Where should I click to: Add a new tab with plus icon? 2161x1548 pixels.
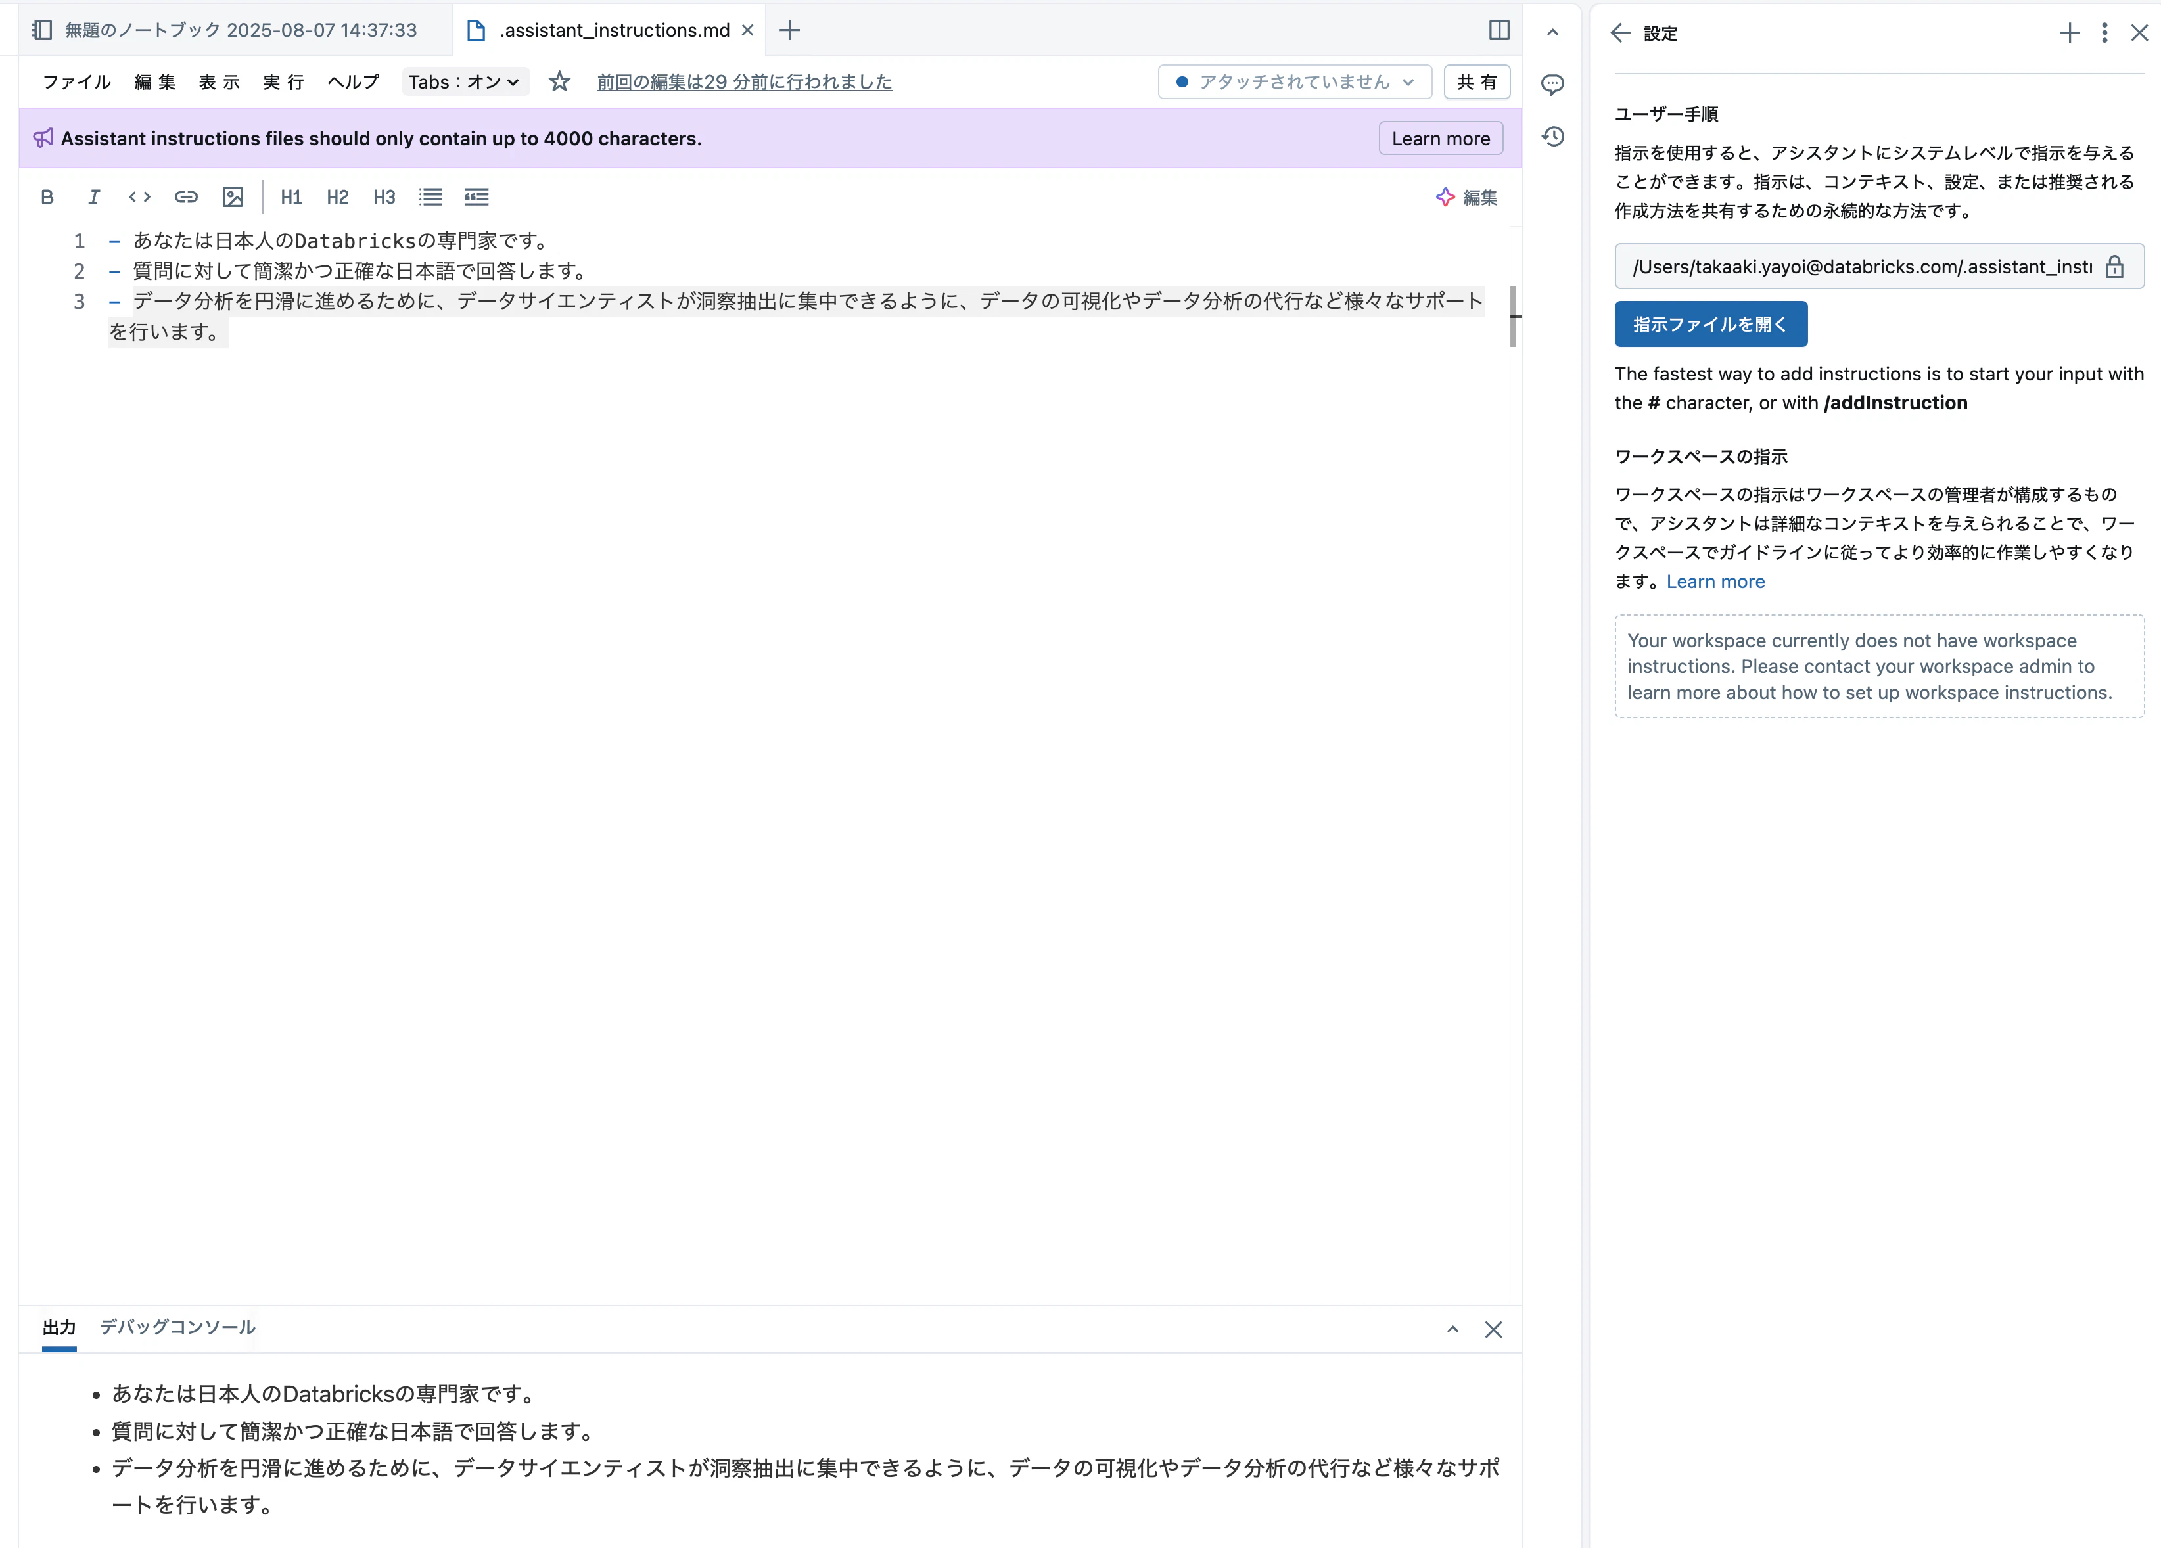[789, 30]
